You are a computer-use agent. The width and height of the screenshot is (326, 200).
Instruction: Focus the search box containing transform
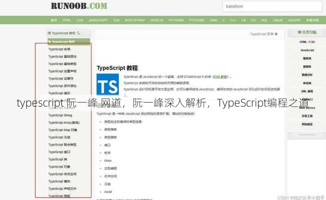[272, 7]
